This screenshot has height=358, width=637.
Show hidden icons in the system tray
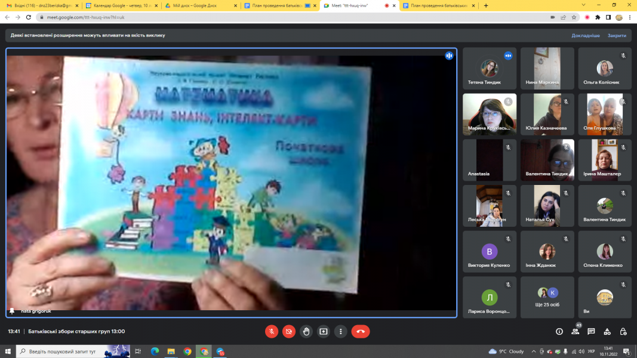tap(532, 351)
